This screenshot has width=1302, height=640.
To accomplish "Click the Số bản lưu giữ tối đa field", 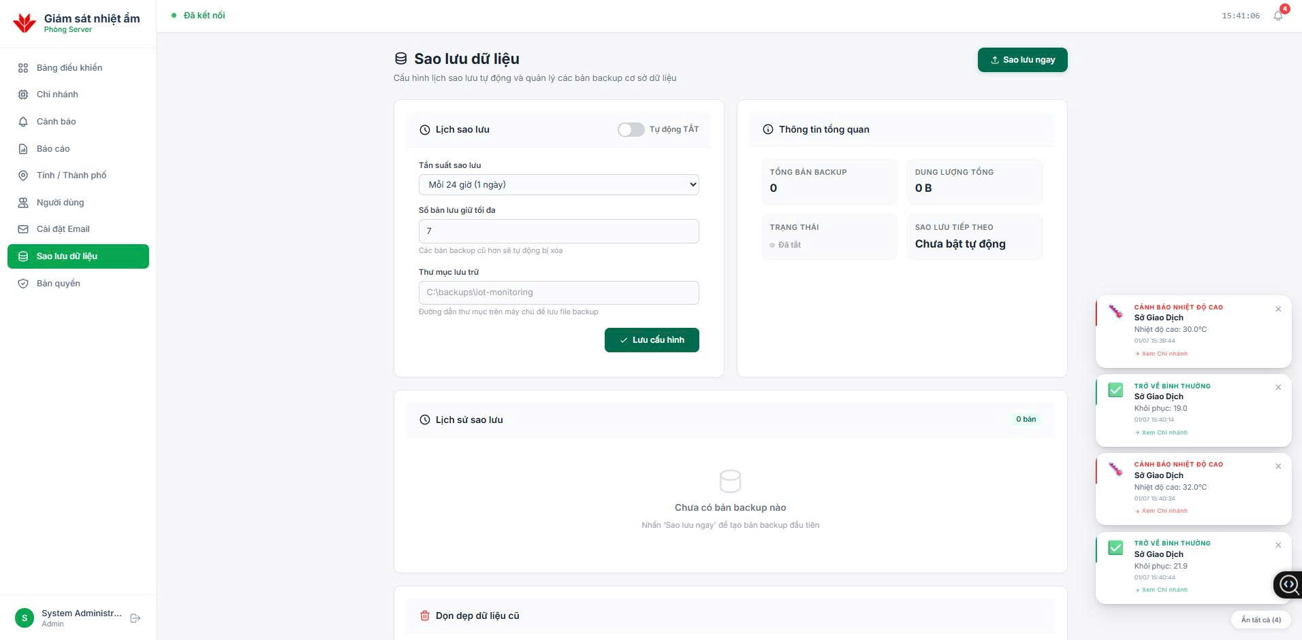I will tap(558, 231).
